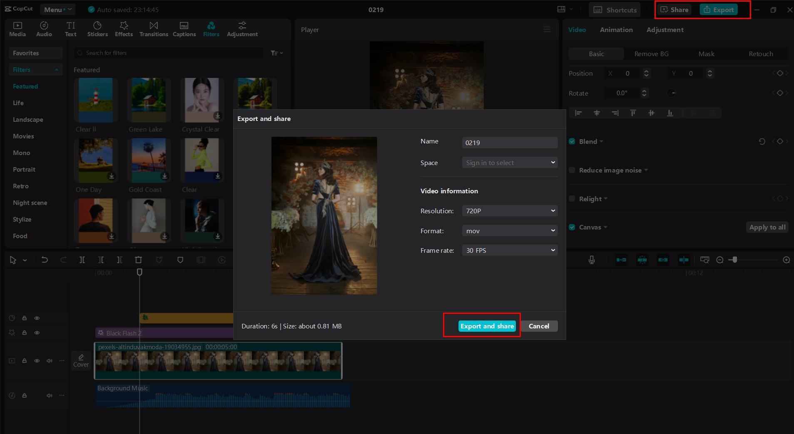Open the Transitions panel
Screen dimensions: 794x434
point(154,29)
